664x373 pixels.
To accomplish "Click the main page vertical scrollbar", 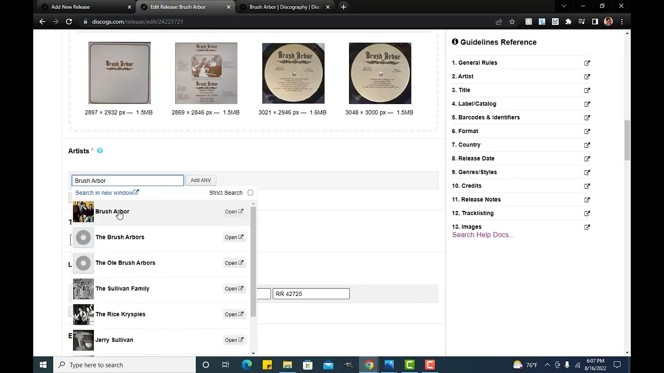I will [627, 140].
